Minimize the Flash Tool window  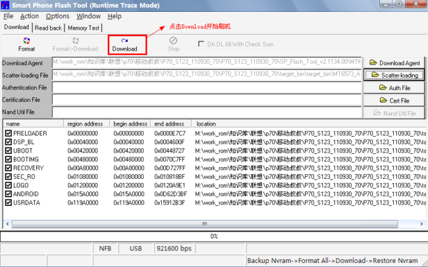tap(386, 4)
